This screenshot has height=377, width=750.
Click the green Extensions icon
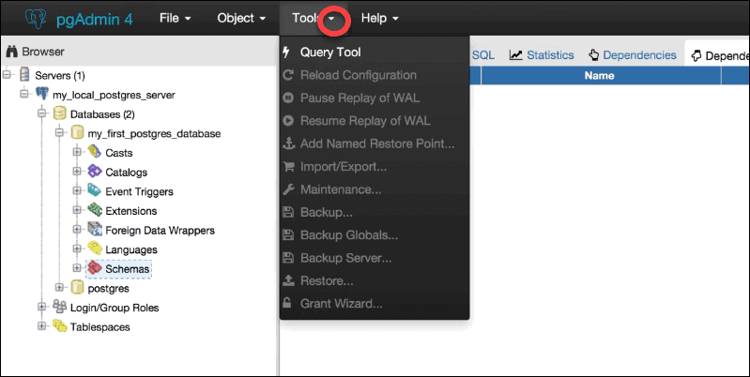coord(94,210)
